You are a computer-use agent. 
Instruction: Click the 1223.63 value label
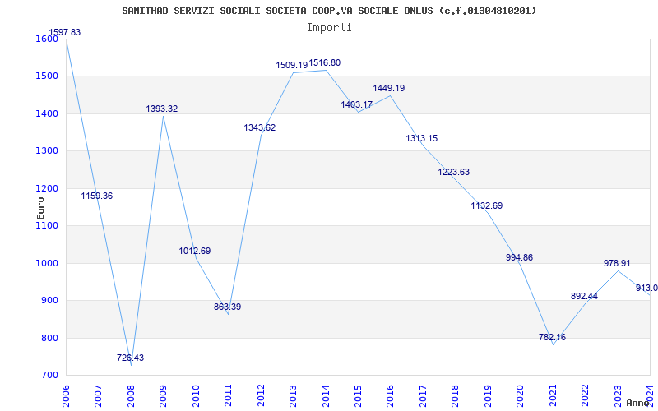[x=454, y=172]
